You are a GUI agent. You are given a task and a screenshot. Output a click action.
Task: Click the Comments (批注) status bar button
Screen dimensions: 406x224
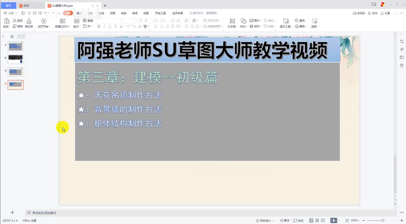[x=298, y=221]
